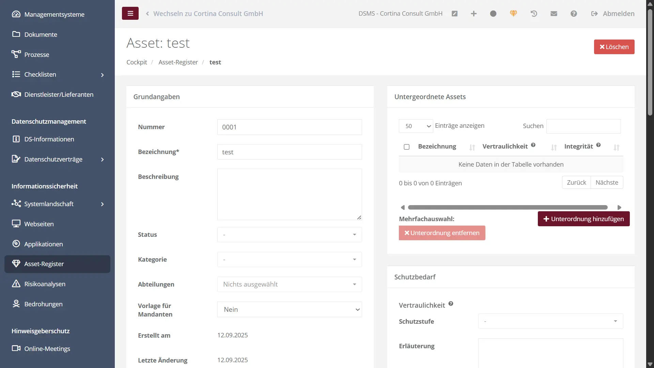Click the plus icon in header
This screenshot has height=368, width=654.
(x=473, y=14)
